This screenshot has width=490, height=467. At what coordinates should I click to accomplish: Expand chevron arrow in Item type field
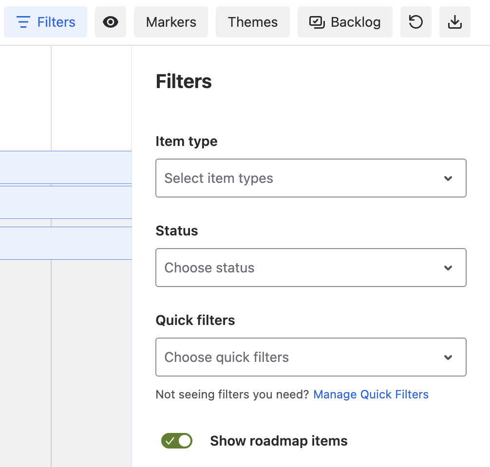448,179
